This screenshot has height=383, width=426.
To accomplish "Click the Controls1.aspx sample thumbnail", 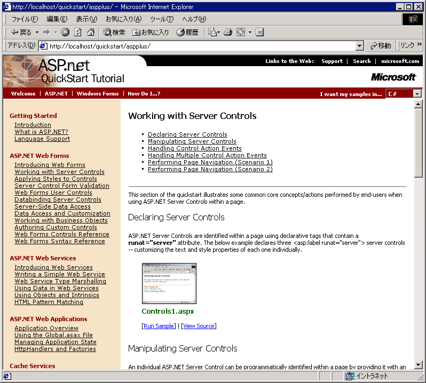I will coord(169,283).
